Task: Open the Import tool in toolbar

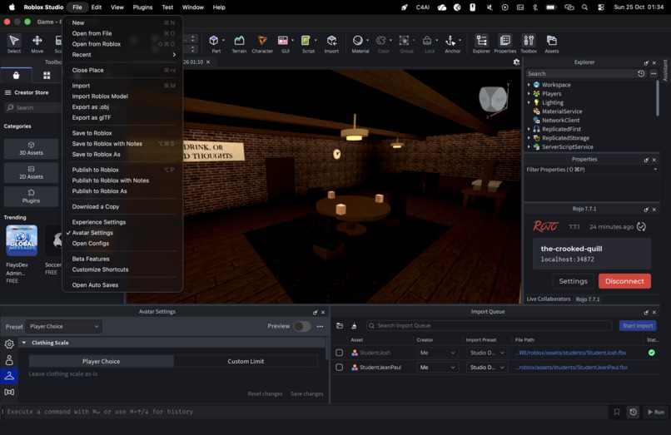Action: 331,43
